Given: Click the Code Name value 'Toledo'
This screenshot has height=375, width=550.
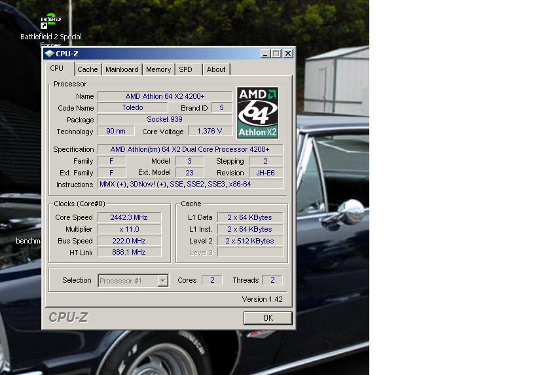Looking at the screenshot, I should coord(132,107).
